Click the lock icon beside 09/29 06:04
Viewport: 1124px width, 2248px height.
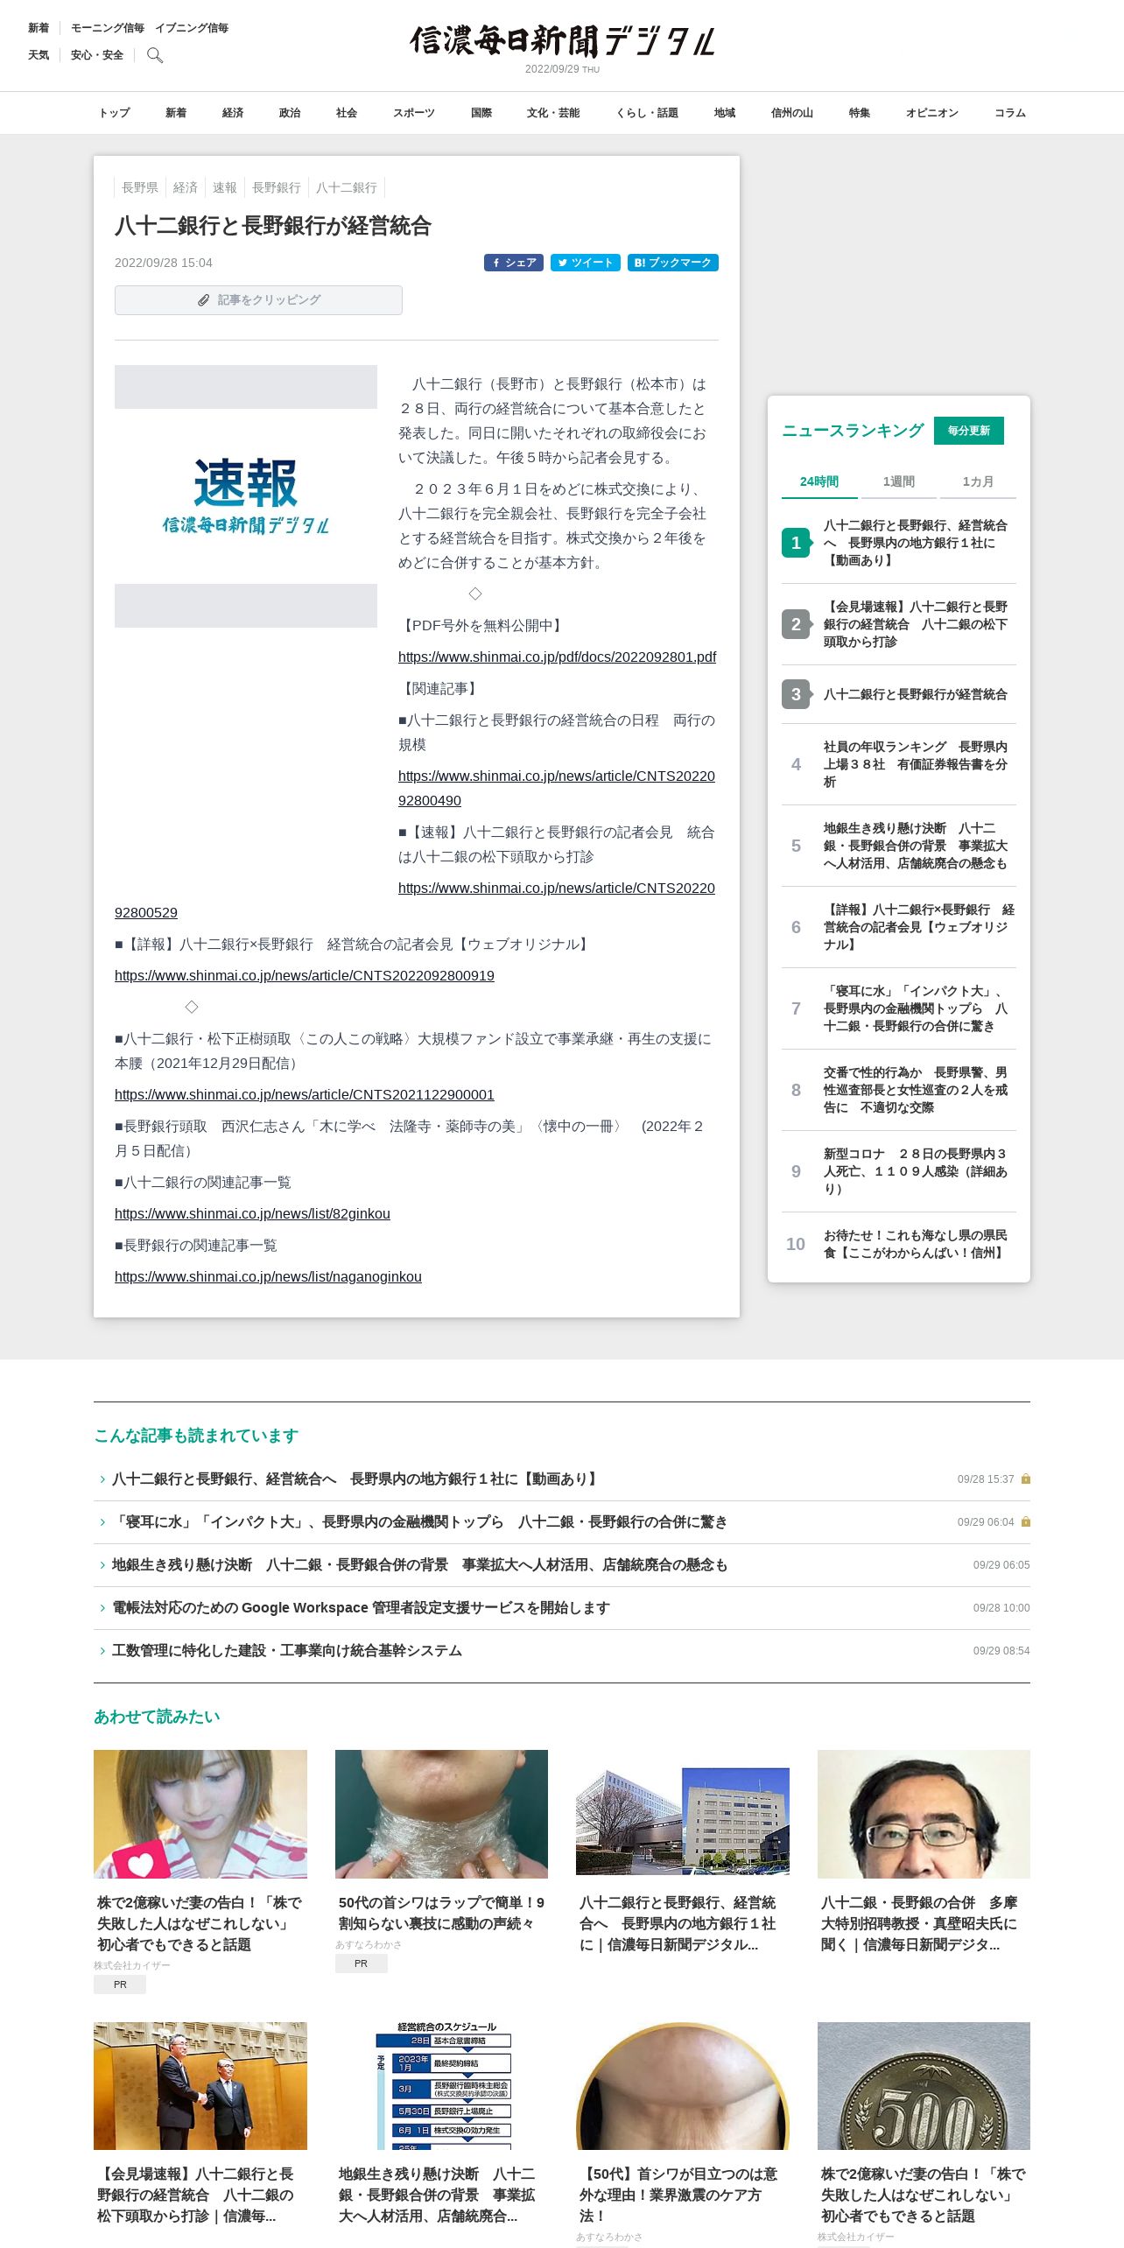(1026, 1521)
